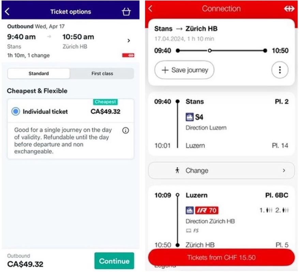Image resolution: width=299 pixels, height=272 pixels.
Task: Click the back arrow on Connection screen
Action: point(150,9)
